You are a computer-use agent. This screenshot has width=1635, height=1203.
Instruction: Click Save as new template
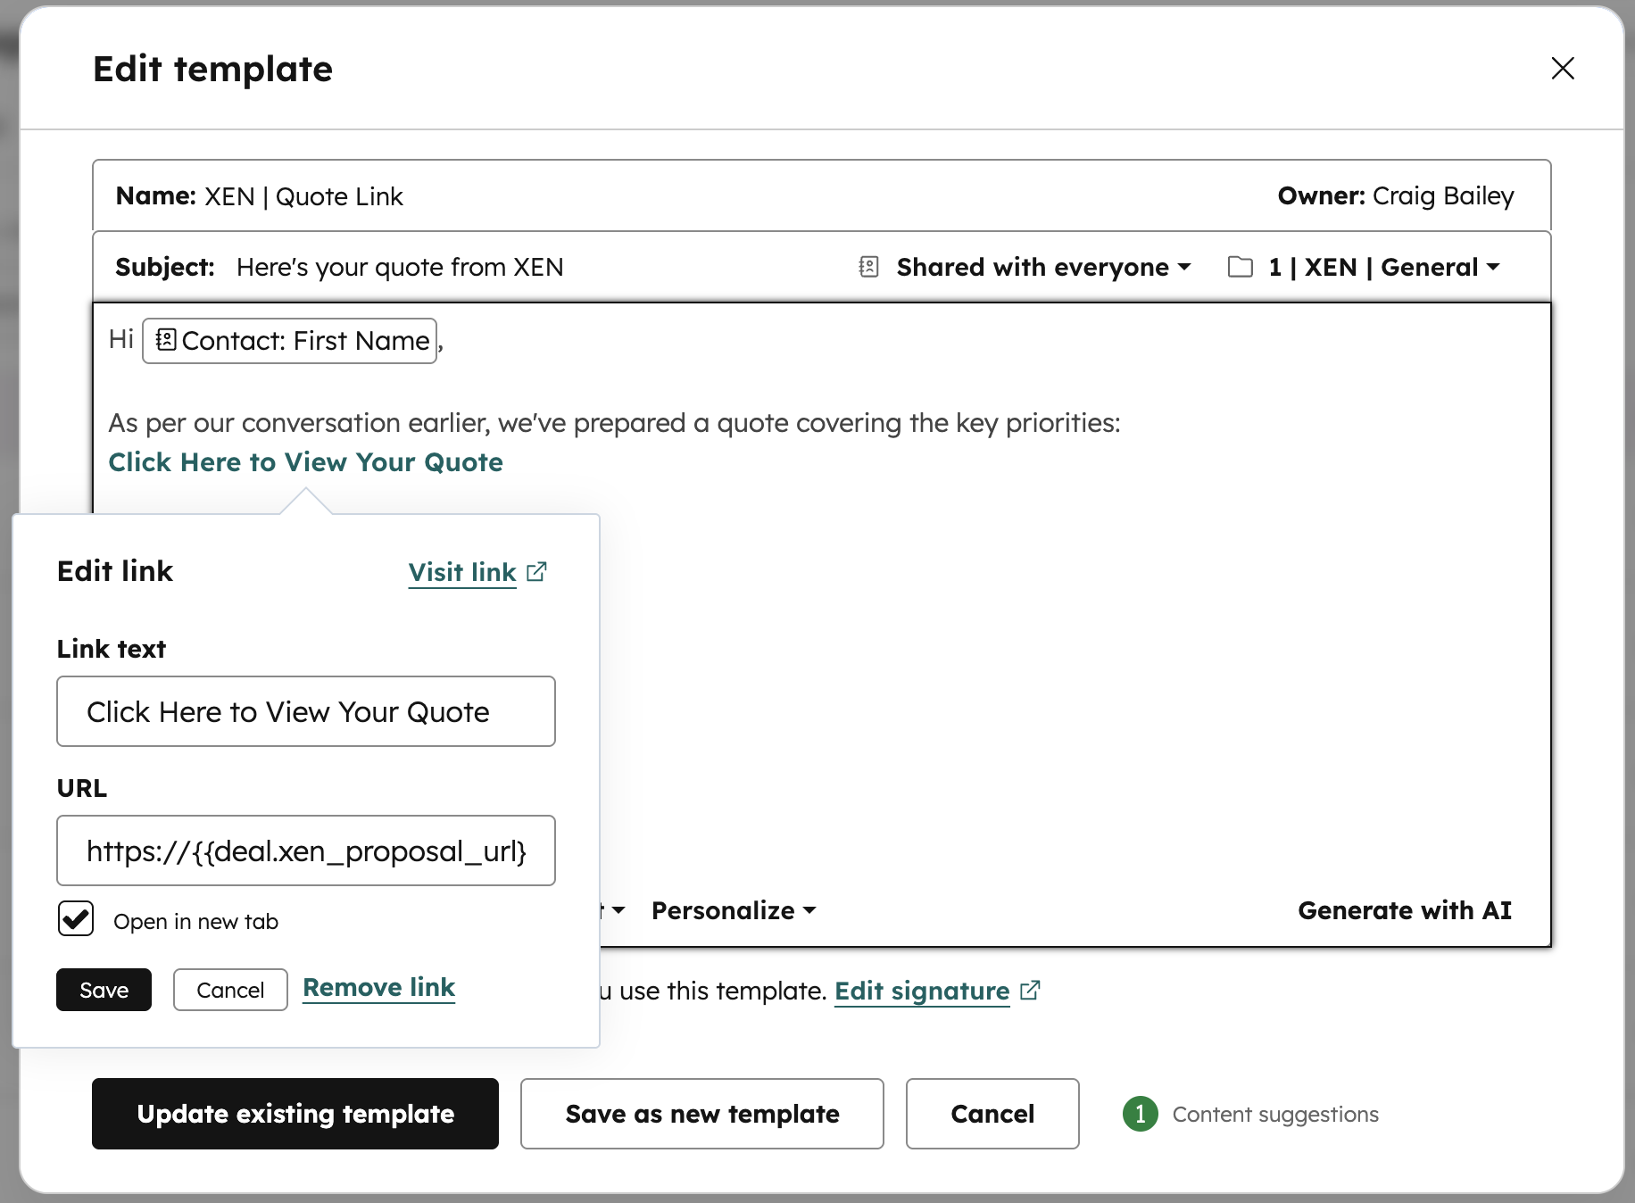pos(701,1114)
